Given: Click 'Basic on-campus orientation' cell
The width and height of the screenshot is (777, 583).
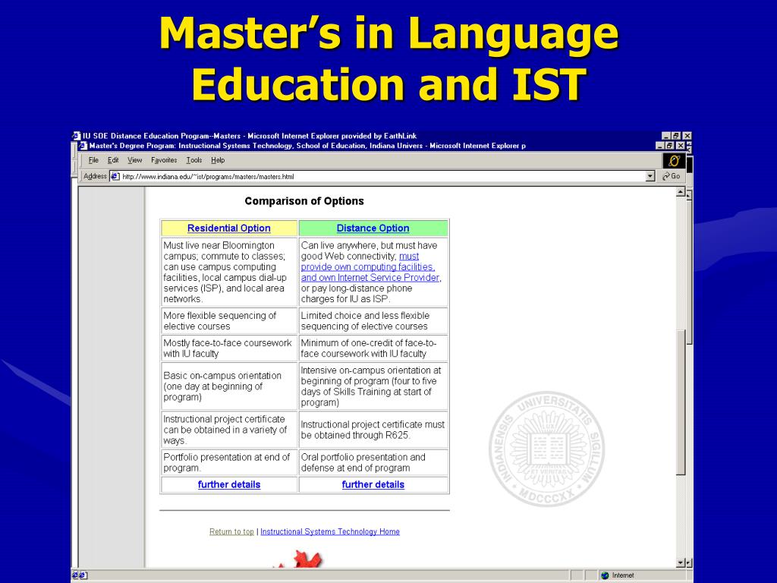Looking at the screenshot, I should coord(229,386).
